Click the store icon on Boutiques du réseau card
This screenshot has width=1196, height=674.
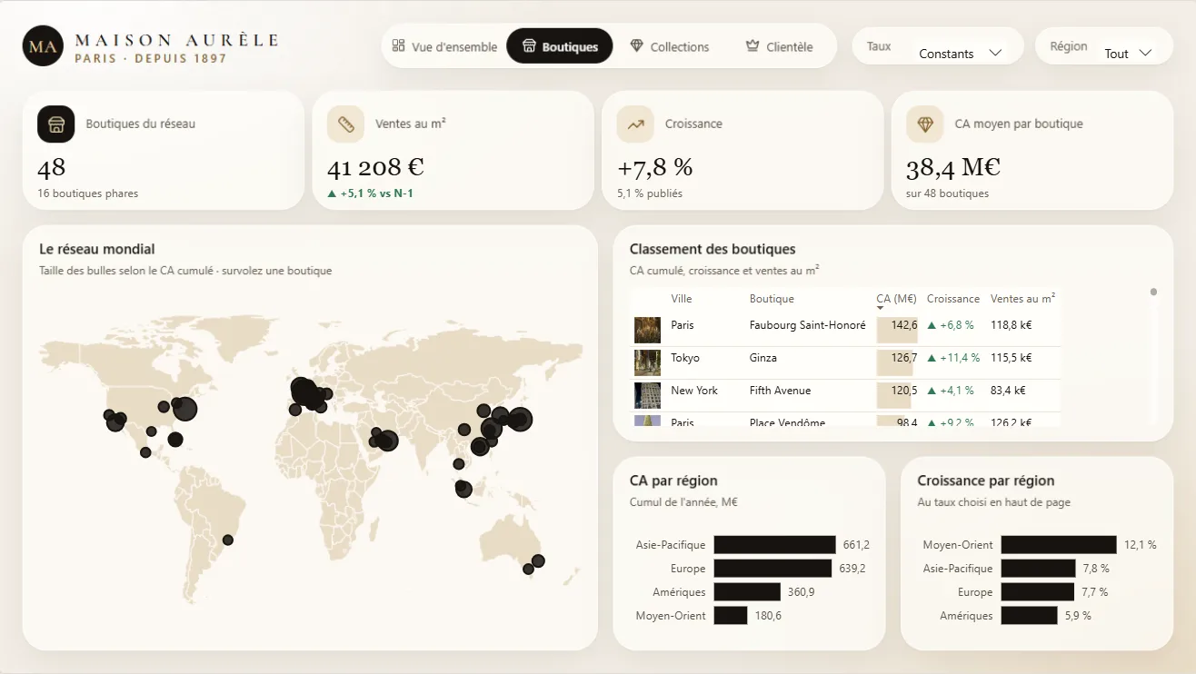56,124
